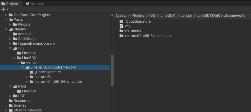The width and height of the screenshot is (251, 112).
Task: Select ios-arm64_x86_64-simulator label in right pane
Action: (148, 35)
